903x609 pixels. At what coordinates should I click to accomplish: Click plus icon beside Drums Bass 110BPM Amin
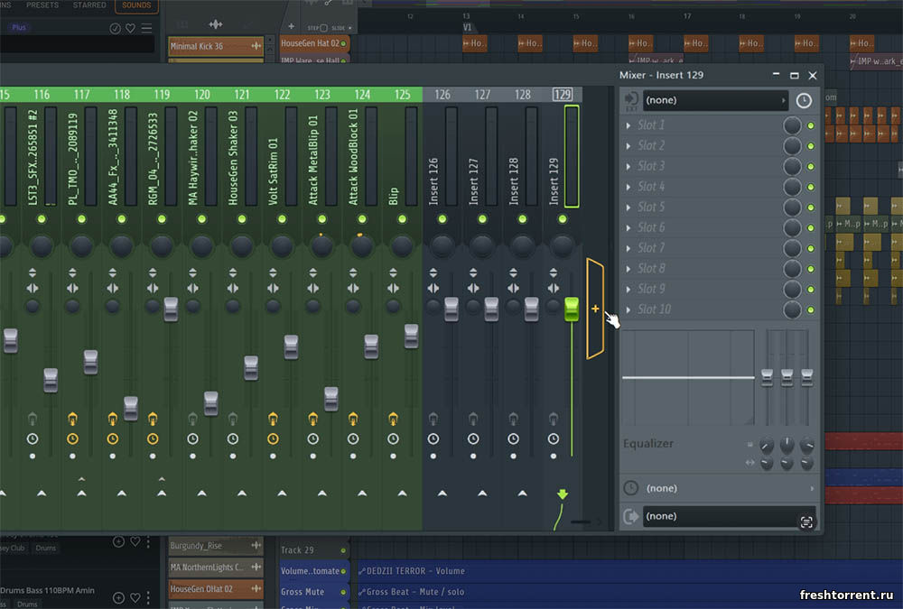[118, 597]
